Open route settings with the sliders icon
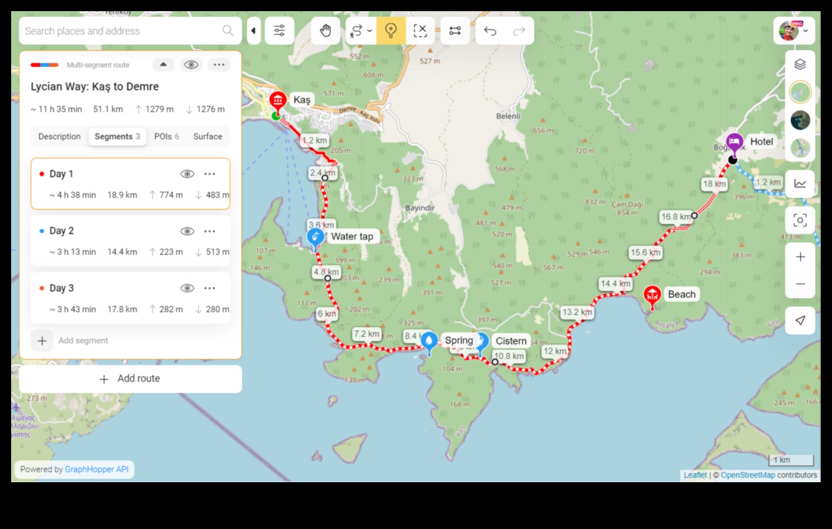The height and width of the screenshot is (529, 832). pos(279,31)
